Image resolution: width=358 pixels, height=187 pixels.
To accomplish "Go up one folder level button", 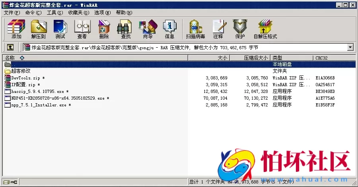I will 10,47.
